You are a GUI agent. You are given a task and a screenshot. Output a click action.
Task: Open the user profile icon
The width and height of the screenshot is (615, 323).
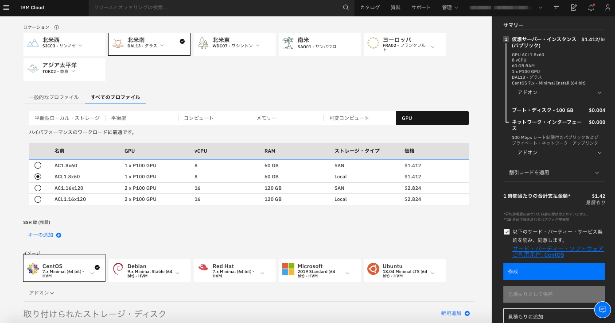607,8
